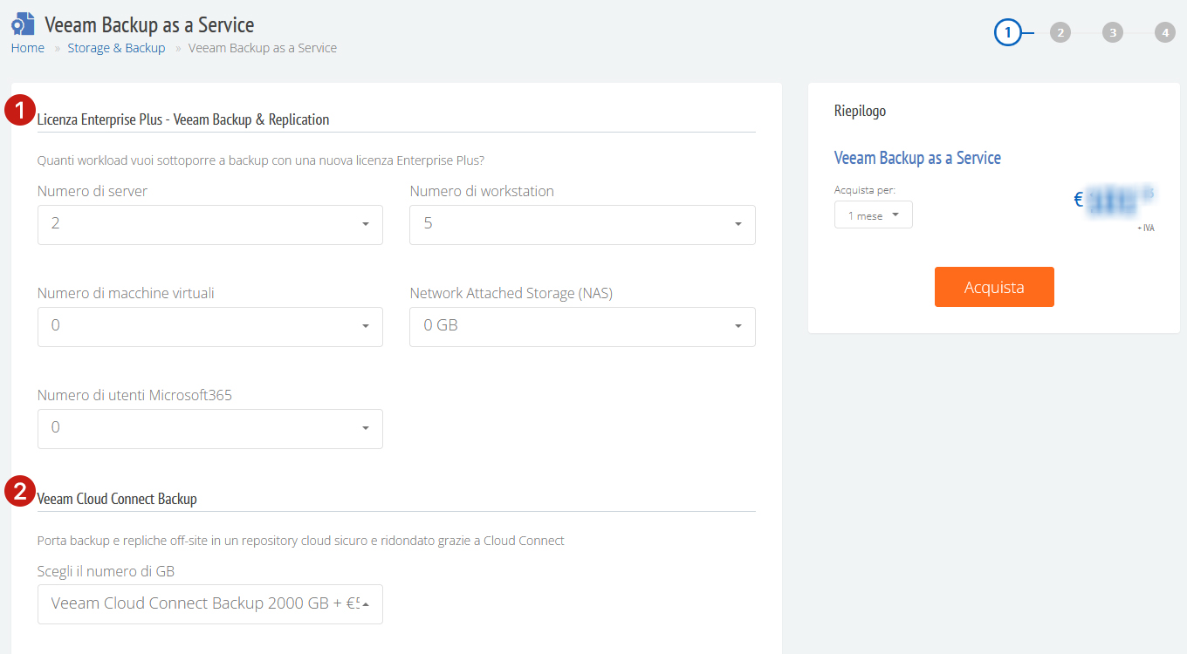
Task: Click the Numero di macchine virtuali label
Action: (126, 293)
